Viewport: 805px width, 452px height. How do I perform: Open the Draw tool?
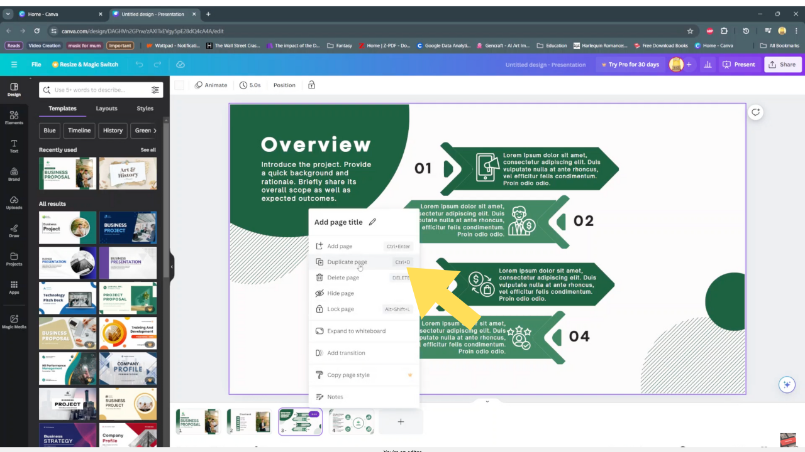14,230
